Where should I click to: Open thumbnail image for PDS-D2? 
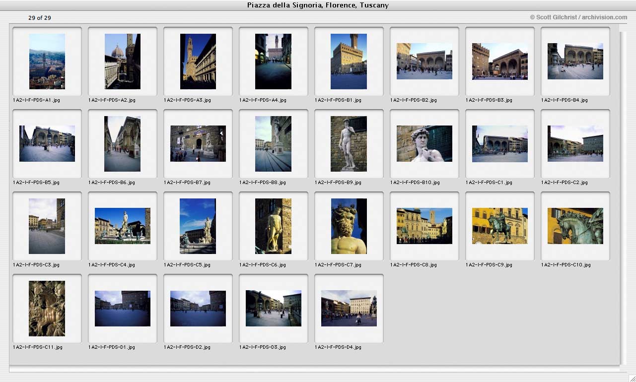click(x=198, y=308)
